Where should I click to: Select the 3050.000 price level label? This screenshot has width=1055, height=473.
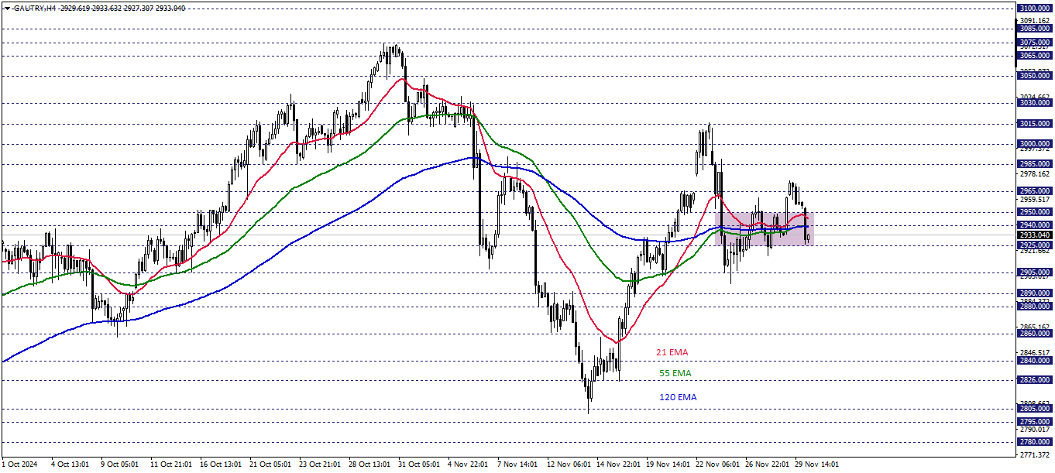(1035, 76)
